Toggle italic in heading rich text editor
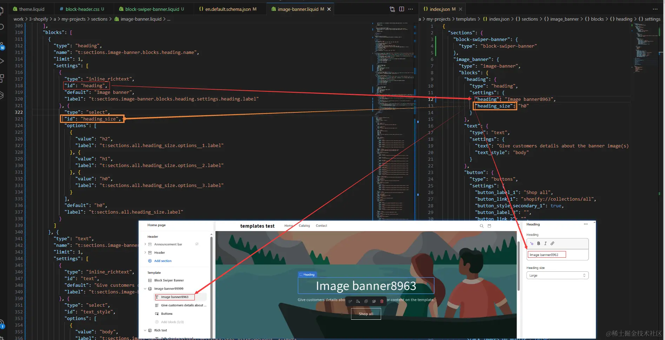The width and height of the screenshot is (665, 340). pyautogui.click(x=545, y=243)
